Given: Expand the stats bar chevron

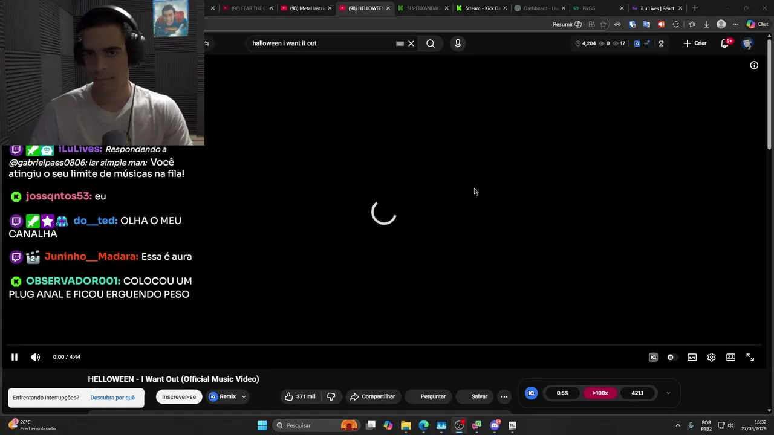Looking at the screenshot, I should [x=668, y=393].
